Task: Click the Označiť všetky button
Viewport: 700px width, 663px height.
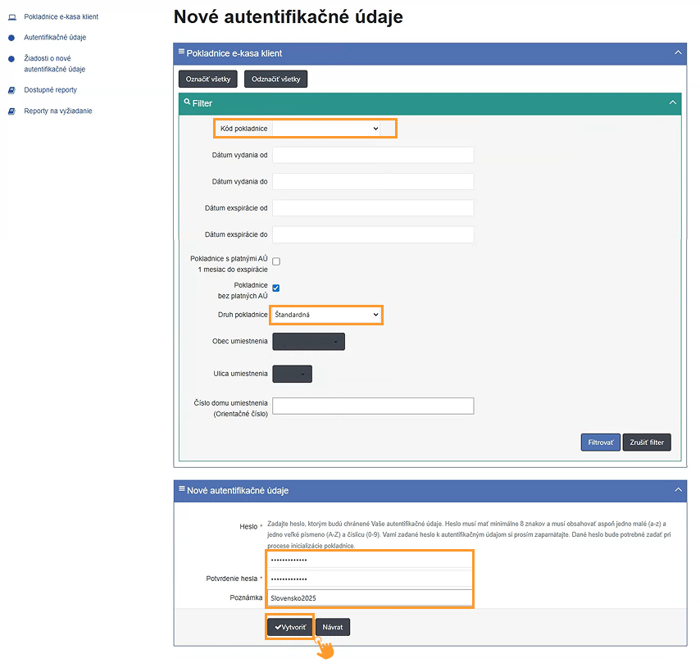Action: pos(208,79)
